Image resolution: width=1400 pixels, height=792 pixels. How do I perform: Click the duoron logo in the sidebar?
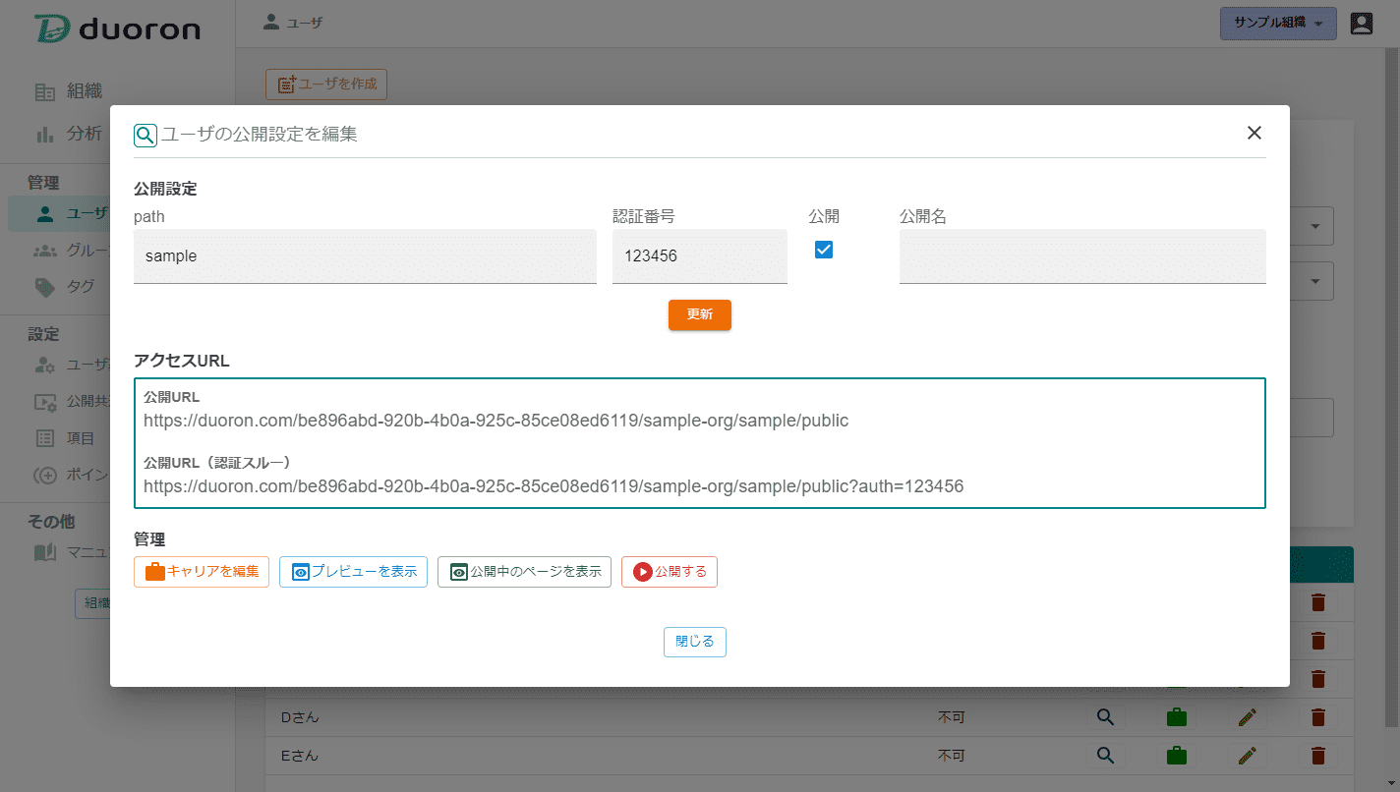coord(118,28)
